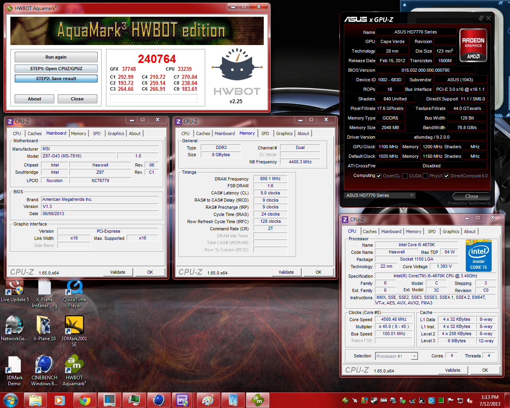Click the airplane icon in the system tray
This screenshot has width=510, height=408.
tap(355, 400)
